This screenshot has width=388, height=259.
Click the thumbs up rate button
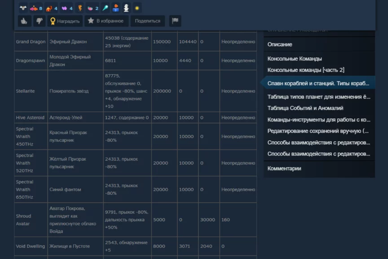24,21
